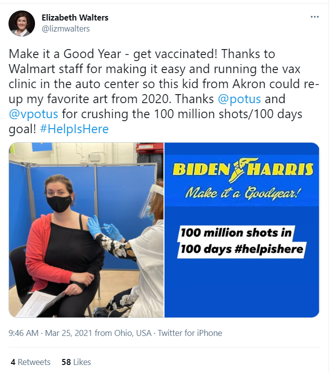This screenshot has height=372, width=330.
Task: Open the three-dot more options menu
Action: point(314,17)
